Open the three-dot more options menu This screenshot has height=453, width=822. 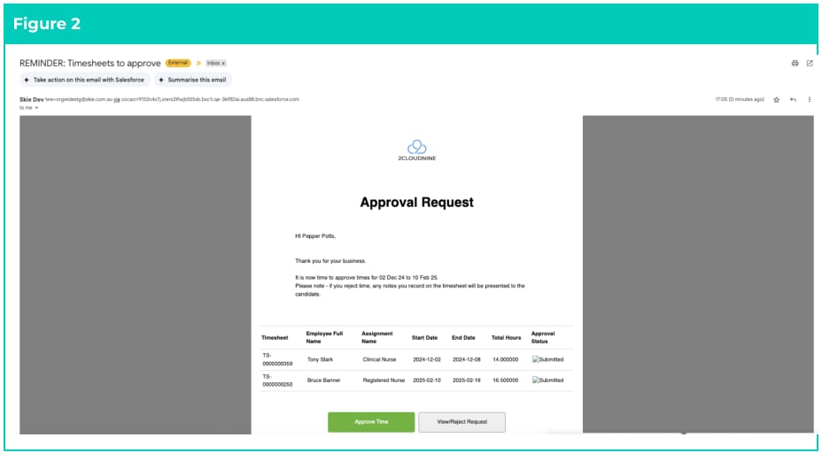(810, 99)
